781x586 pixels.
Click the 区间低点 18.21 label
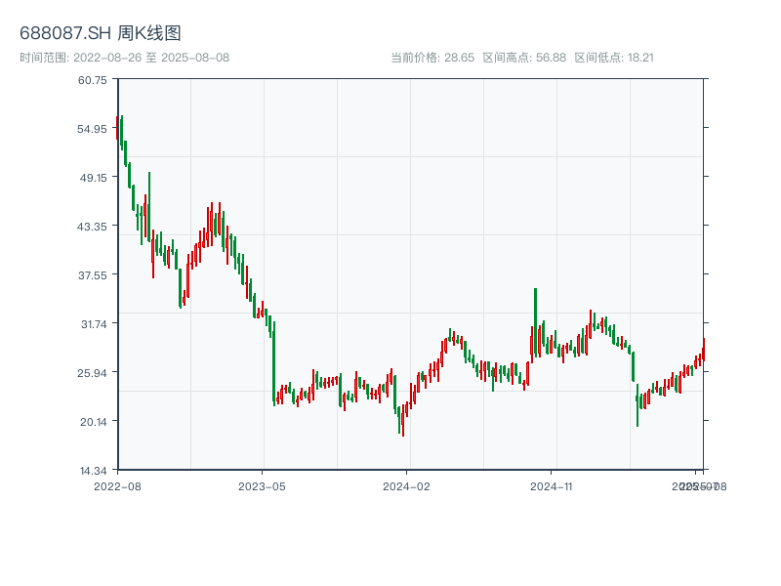614,58
